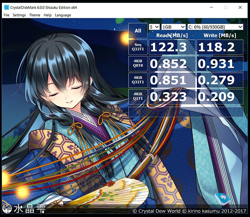Image resolution: width=250 pixels, height=217 pixels.
Task: Click the empty comment field below results
Action: pyautogui.click(x=186, y=112)
